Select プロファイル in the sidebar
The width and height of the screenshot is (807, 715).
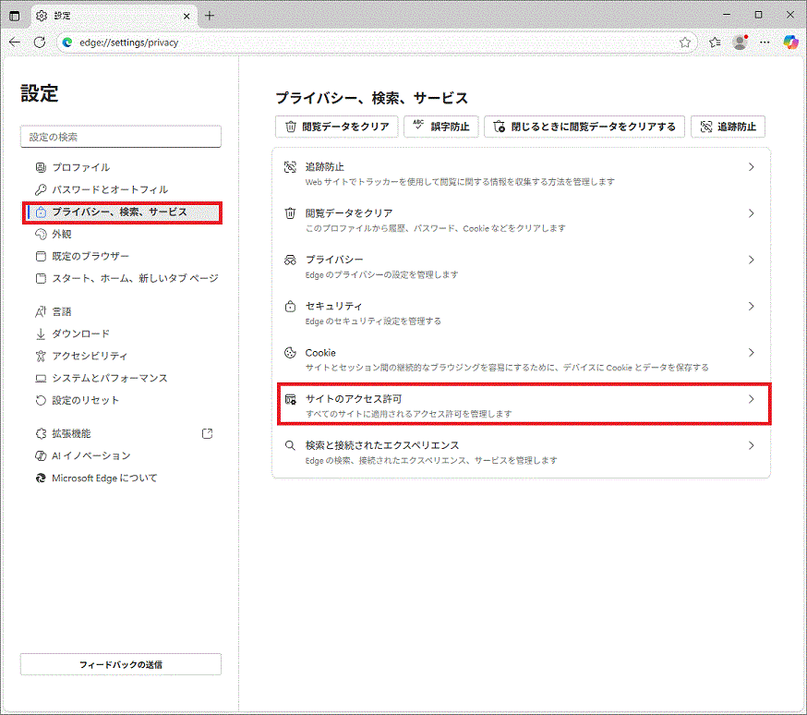pos(80,167)
